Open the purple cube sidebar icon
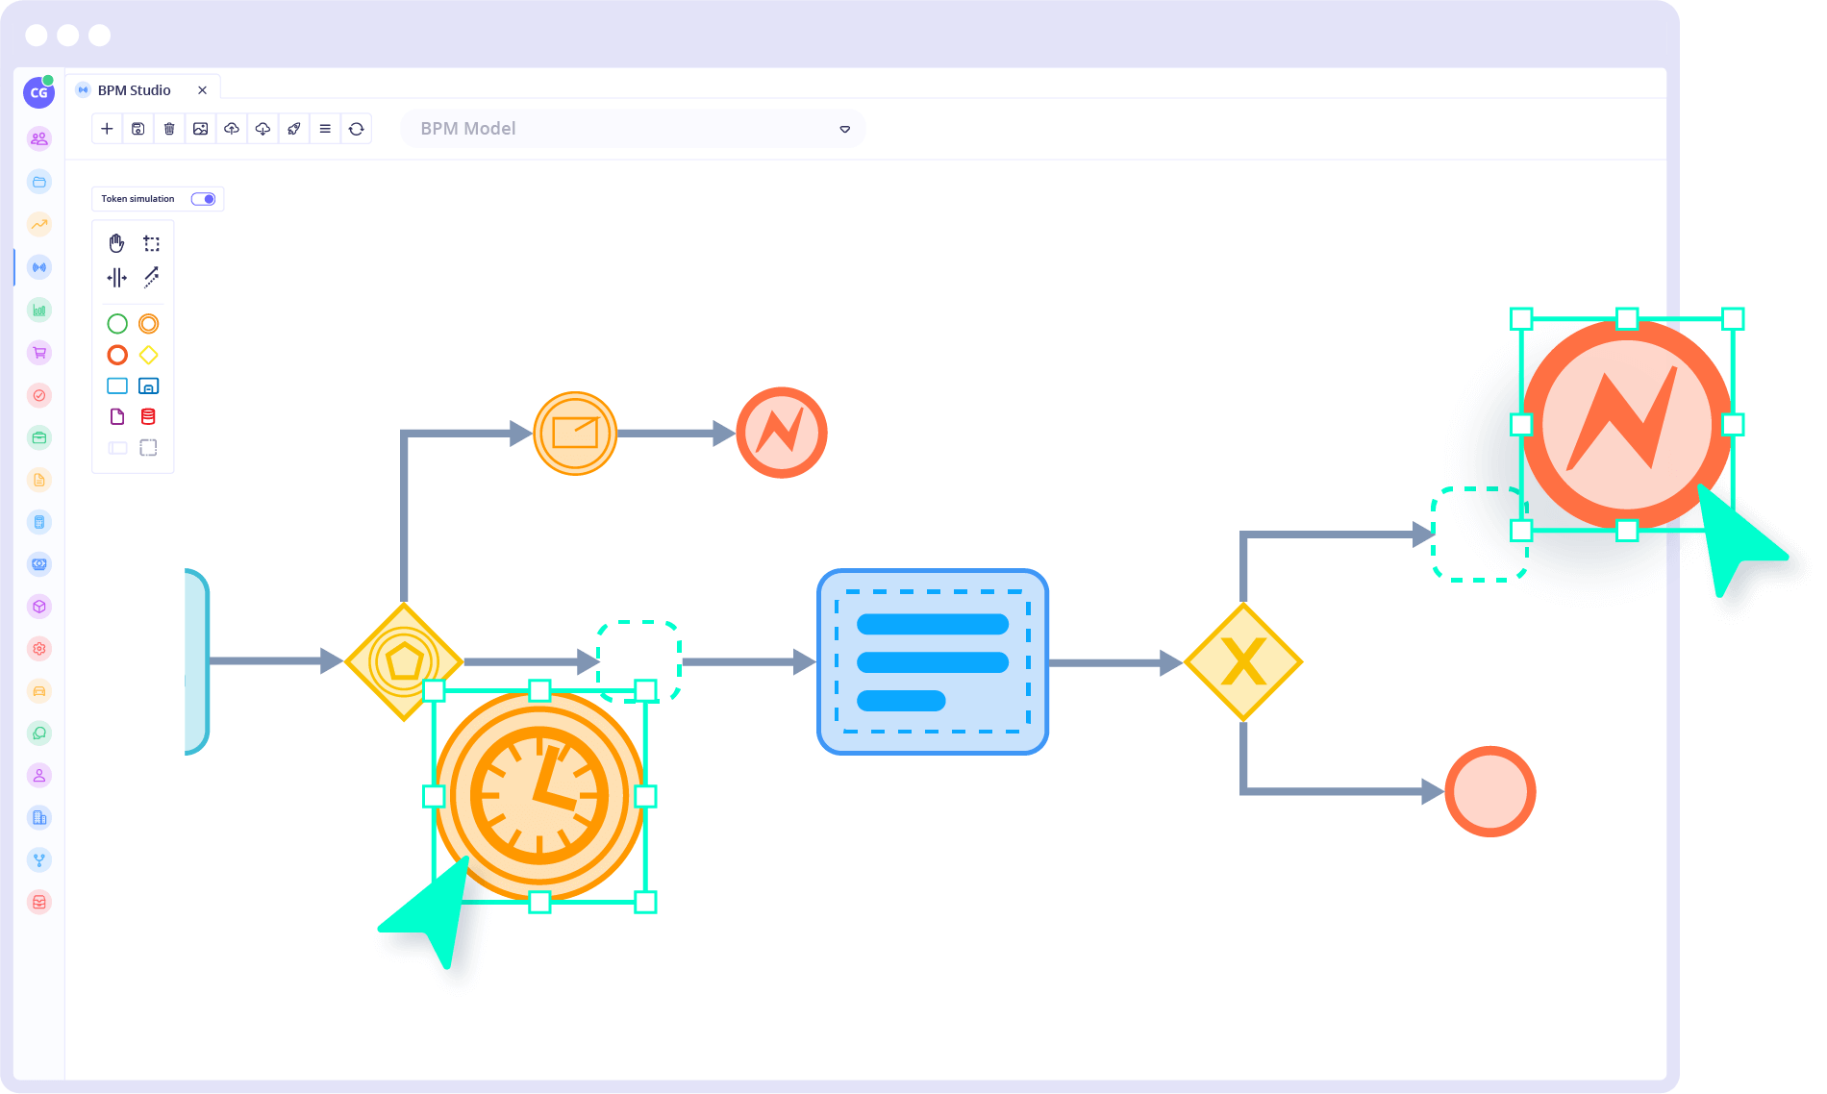Screen dimensions: 1827x1094 (39, 607)
